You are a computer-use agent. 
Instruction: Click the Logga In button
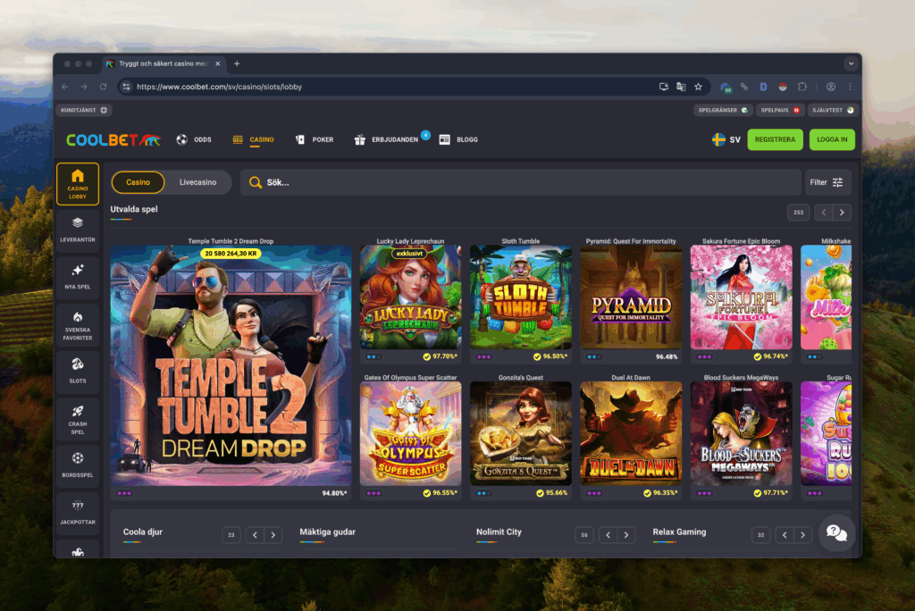tap(832, 140)
